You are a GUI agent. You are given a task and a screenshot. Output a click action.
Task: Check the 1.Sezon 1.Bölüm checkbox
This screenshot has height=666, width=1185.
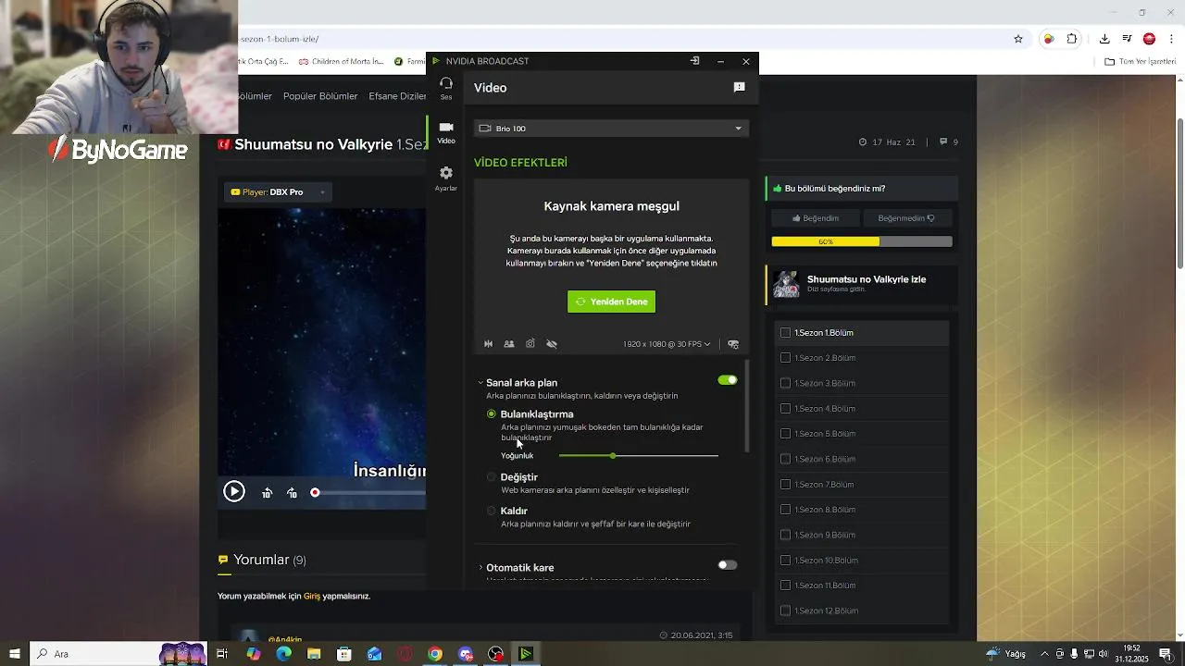click(785, 333)
